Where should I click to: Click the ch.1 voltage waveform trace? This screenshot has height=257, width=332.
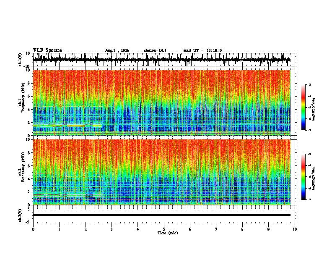click(x=161, y=60)
